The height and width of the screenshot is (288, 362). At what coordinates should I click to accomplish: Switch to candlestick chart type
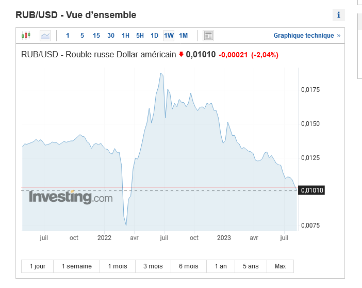(x=26, y=36)
